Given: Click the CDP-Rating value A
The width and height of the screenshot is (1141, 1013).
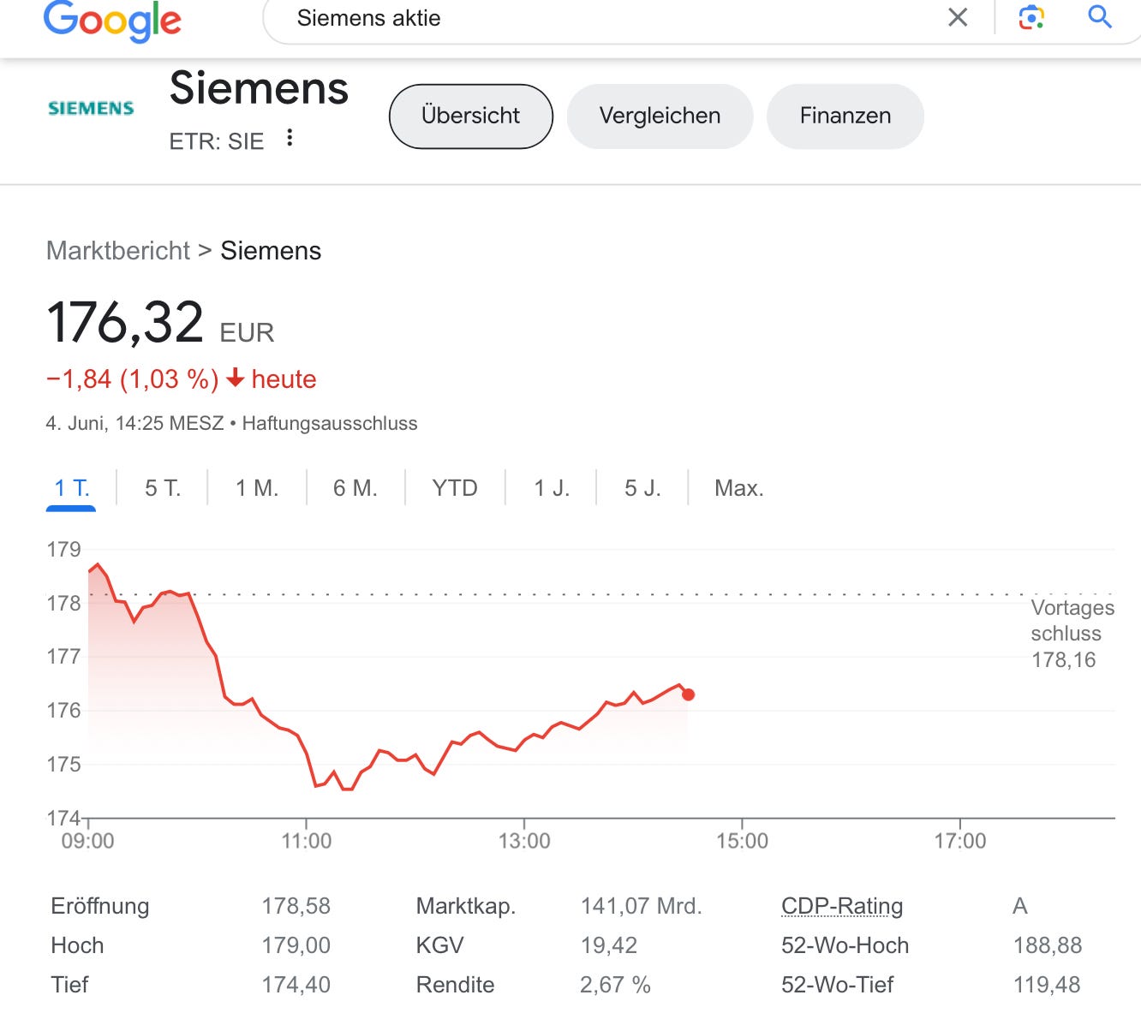Looking at the screenshot, I should point(1019,906).
